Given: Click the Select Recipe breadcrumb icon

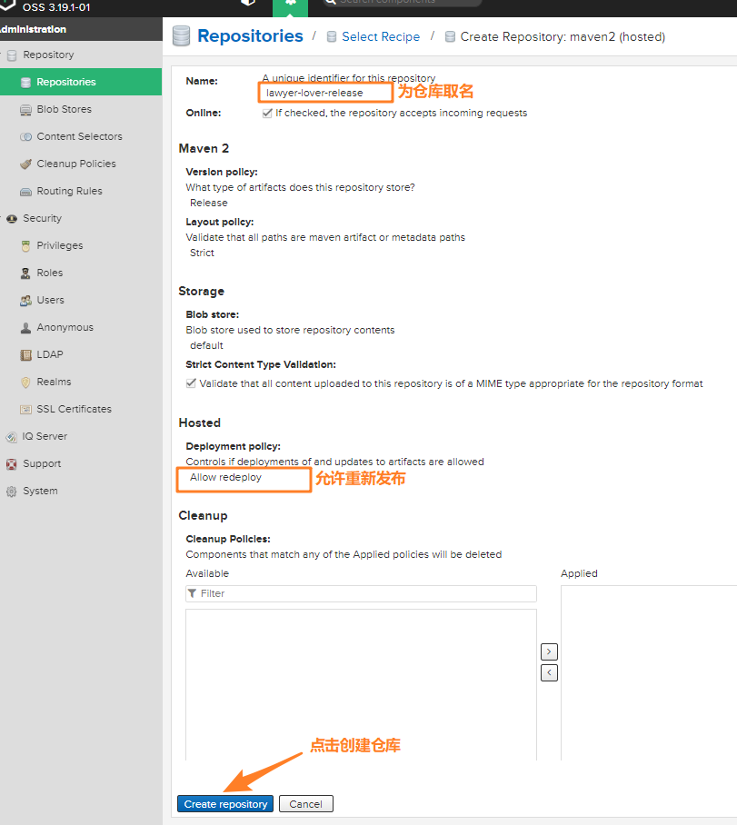Looking at the screenshot, I should pyautogui.click(x=332, y=37).
